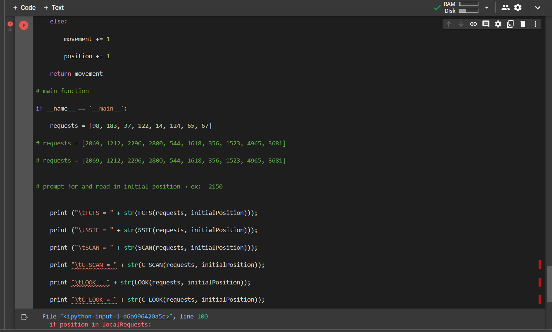
Task: Click the Disk usage bar
Action: [x=469, y=11]
